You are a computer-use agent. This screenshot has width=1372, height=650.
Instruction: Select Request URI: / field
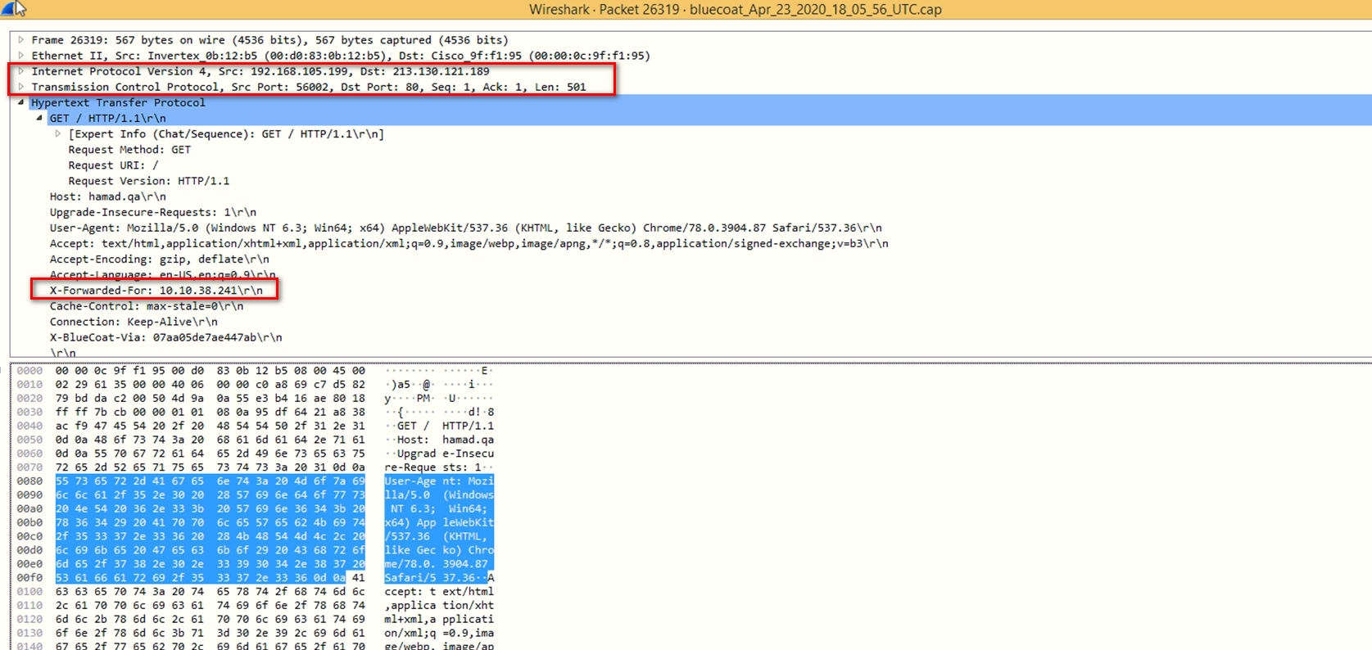(x=113, y=165)
